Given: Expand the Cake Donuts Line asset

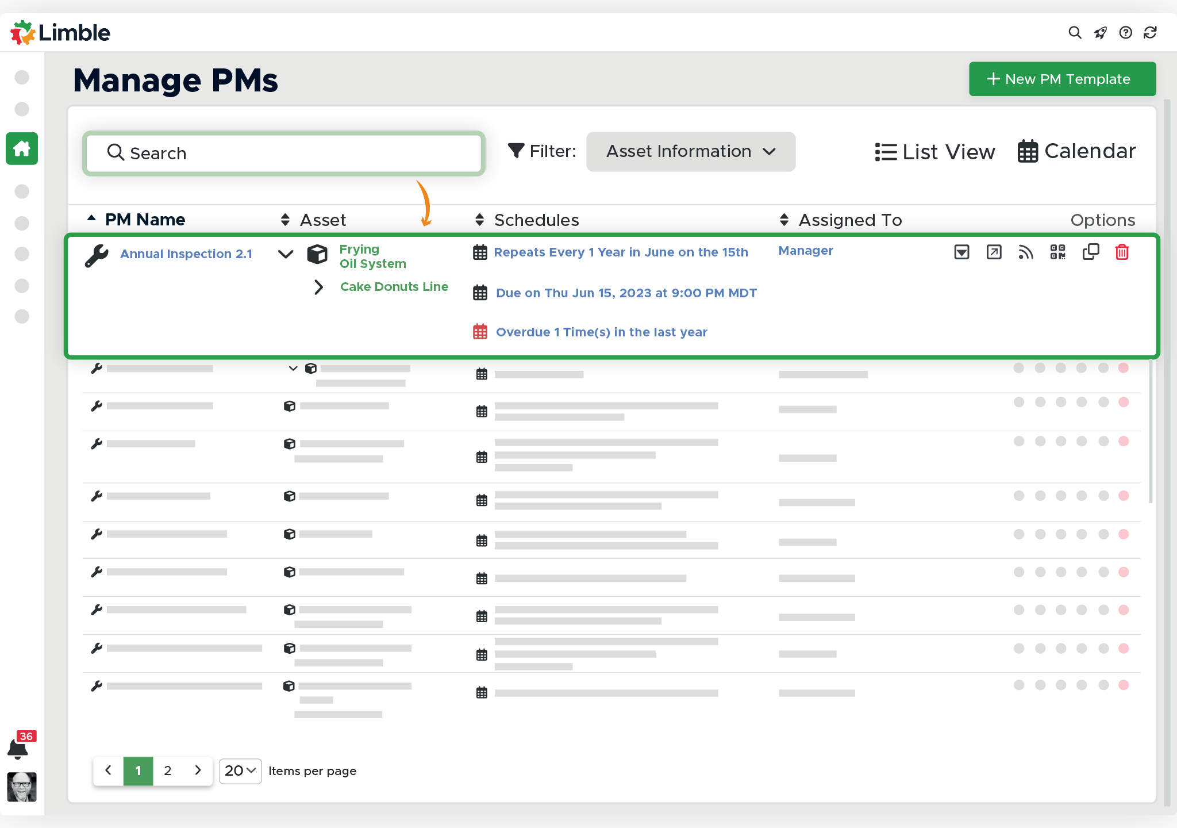Looking at the screenshot, I should coord(319,287).
